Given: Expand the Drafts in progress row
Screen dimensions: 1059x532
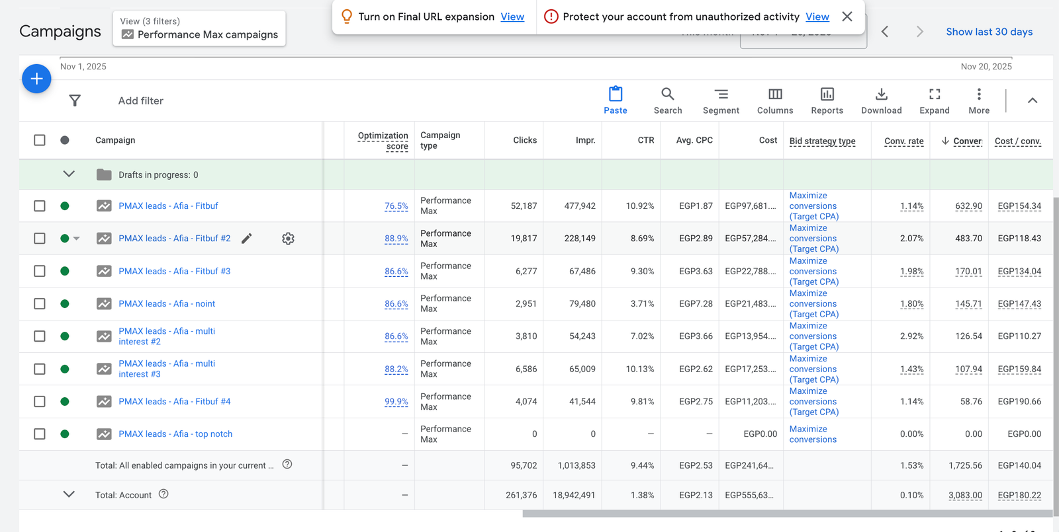Looking at the screenshot, I should point(69,174).
